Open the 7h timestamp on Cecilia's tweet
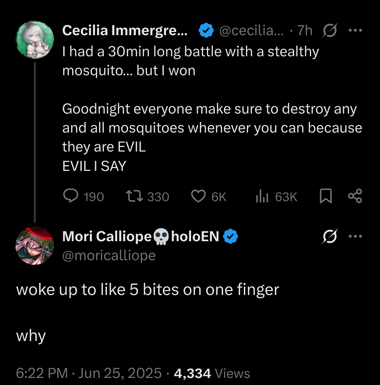380x385 pixels. point(305,31)
